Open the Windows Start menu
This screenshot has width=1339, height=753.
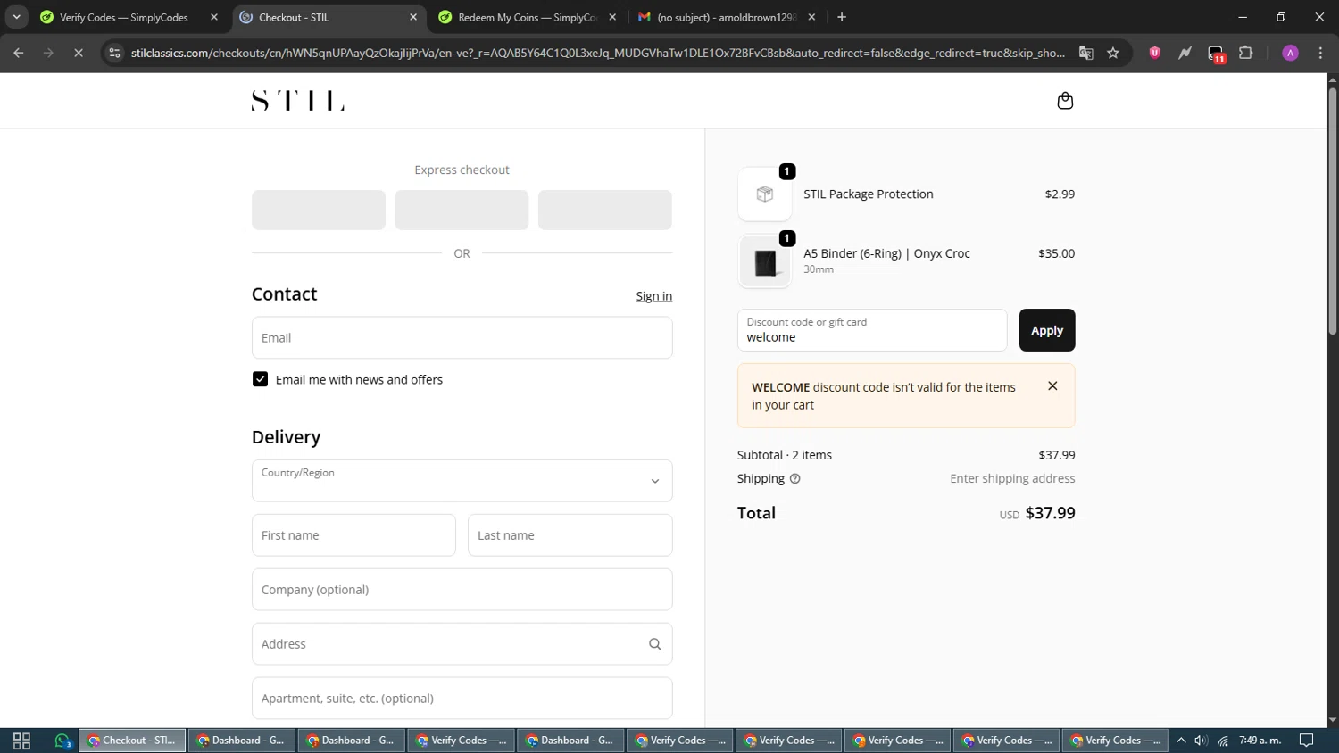click(x=21, y=741)
